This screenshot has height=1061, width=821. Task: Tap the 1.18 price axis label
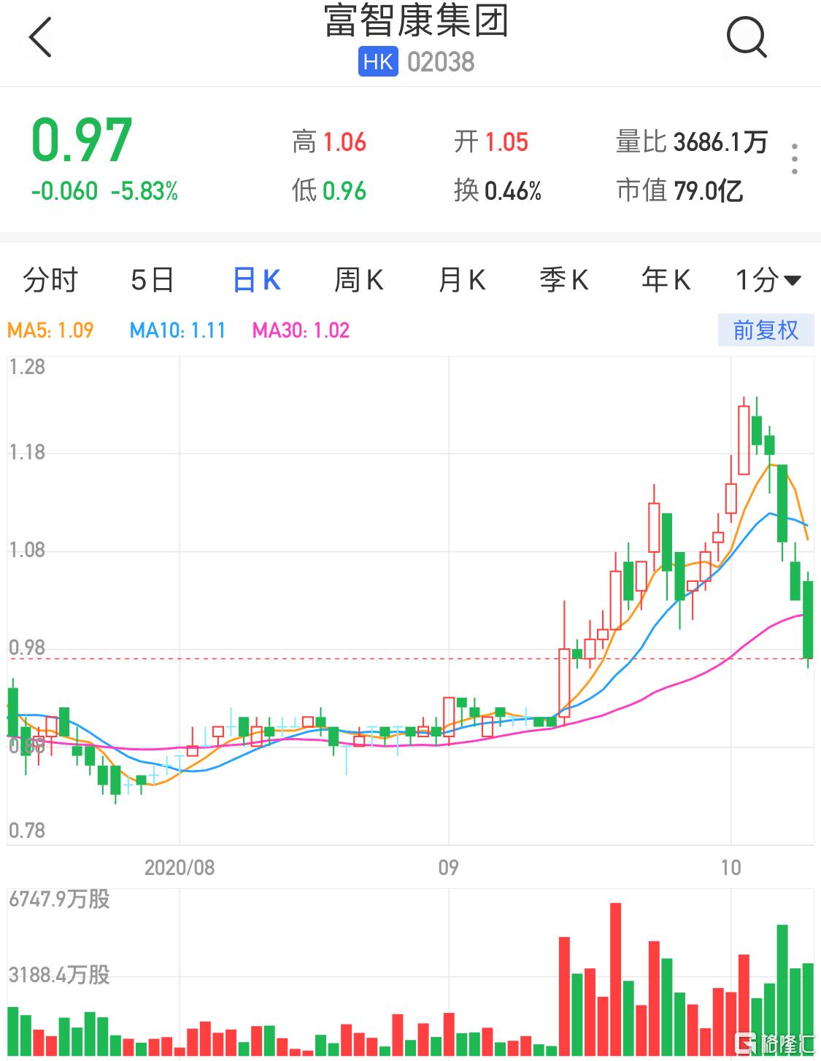click(x=27, y=453)
